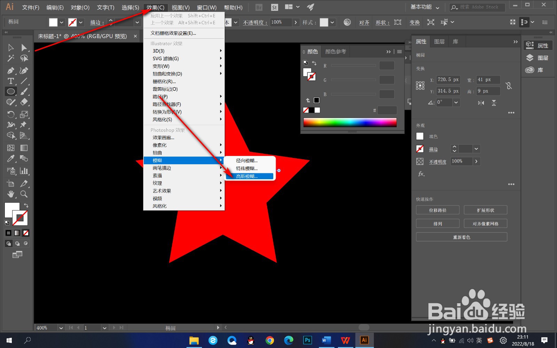Switch to the 图层 tab in Properties group
557x348 pixels.
tap(439, 42)
